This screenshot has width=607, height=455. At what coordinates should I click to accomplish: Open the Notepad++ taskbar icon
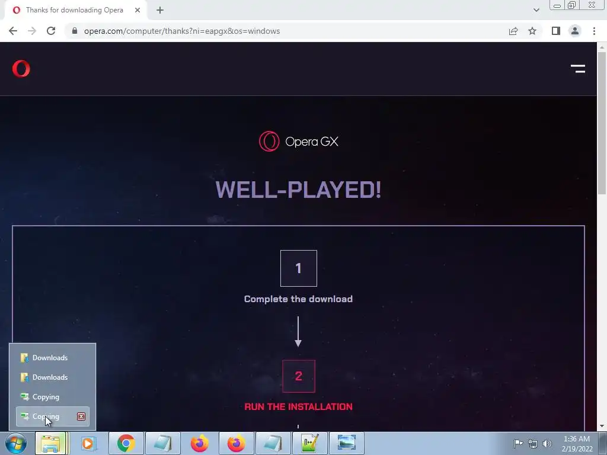pos(309,443)
